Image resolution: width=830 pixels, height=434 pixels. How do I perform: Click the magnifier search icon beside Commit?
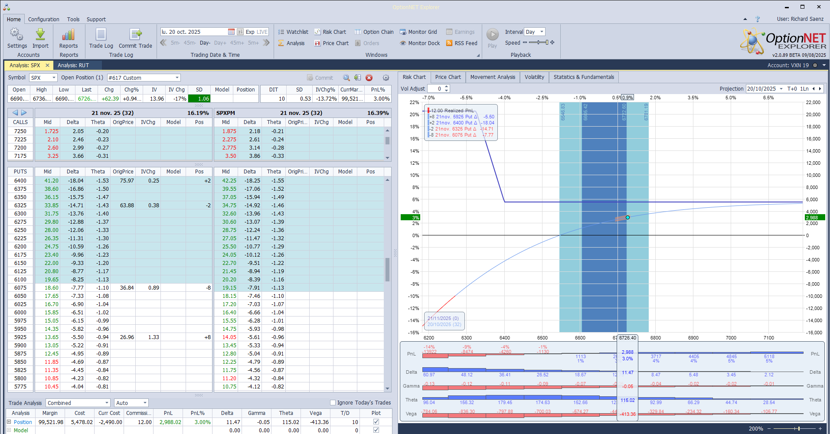coord(346,78)
